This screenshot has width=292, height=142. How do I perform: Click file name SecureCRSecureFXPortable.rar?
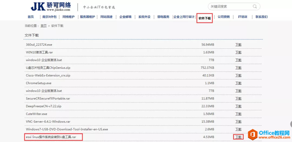coord(48,98)
